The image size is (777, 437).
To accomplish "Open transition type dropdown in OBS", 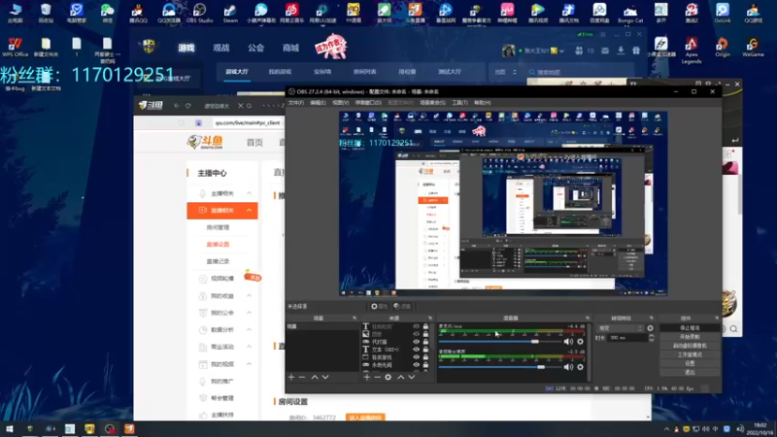I will (621, 328).
